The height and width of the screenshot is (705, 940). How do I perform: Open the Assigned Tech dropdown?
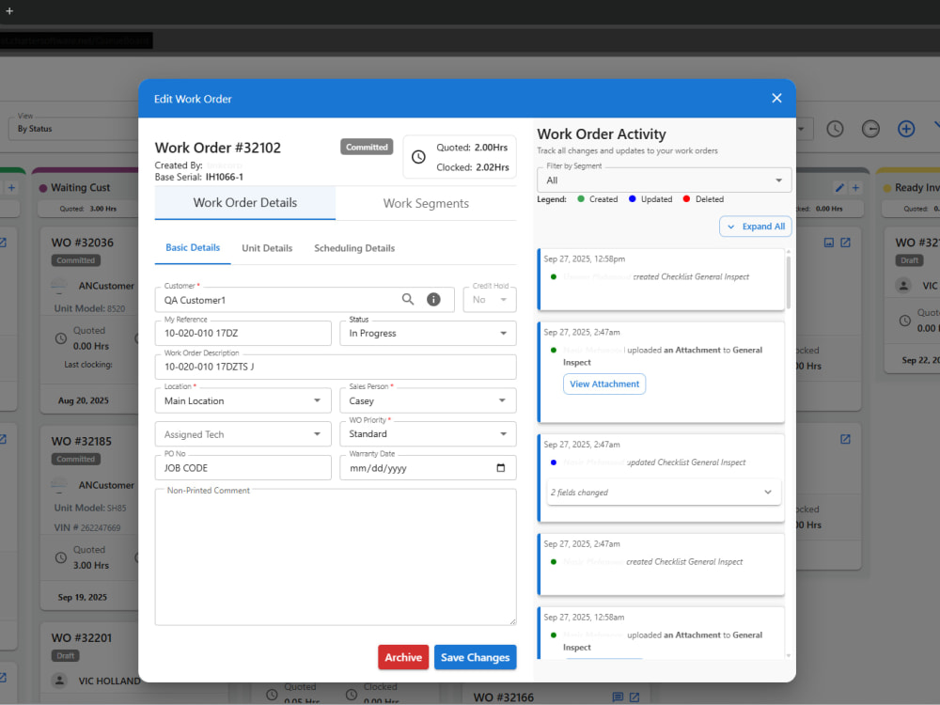coord(243,434)
